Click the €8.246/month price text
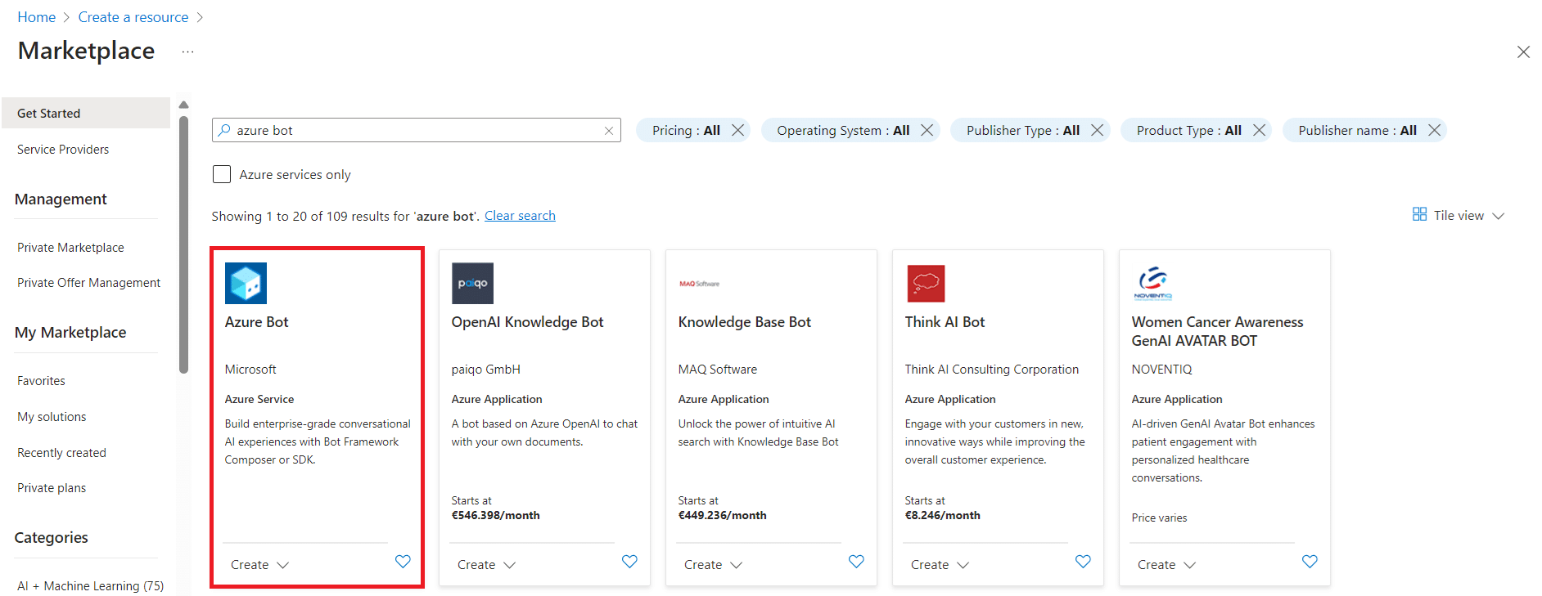 [942, 516]
